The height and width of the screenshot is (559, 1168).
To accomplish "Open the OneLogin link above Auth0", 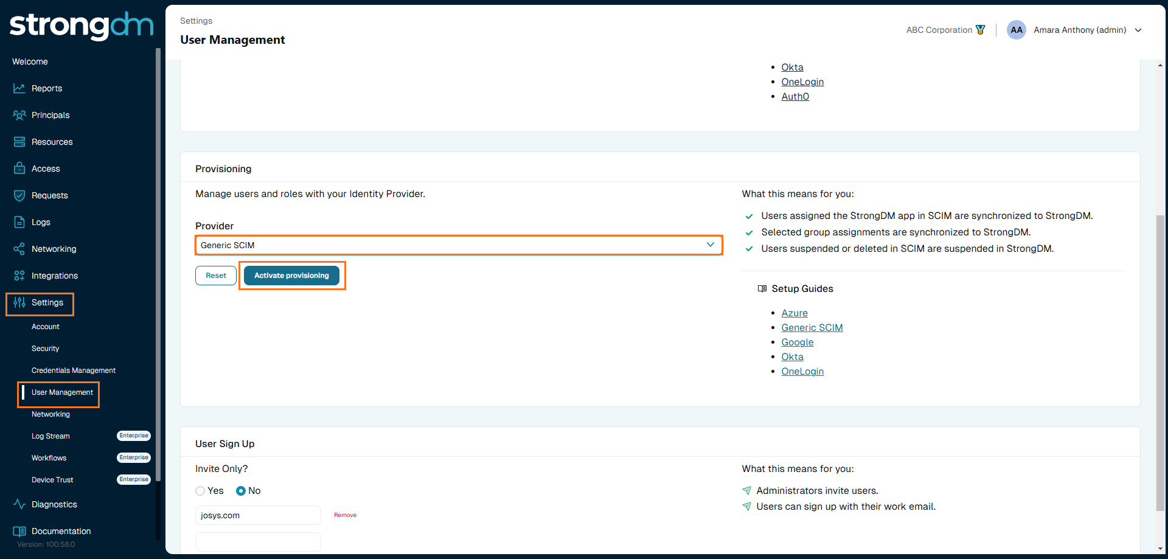I will coord(802,82).
